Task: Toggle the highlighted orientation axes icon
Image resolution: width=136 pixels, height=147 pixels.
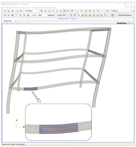Action: coord(112,15)
